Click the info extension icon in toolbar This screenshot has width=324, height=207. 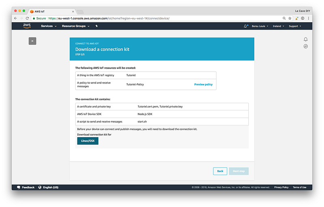click(303, 18)
